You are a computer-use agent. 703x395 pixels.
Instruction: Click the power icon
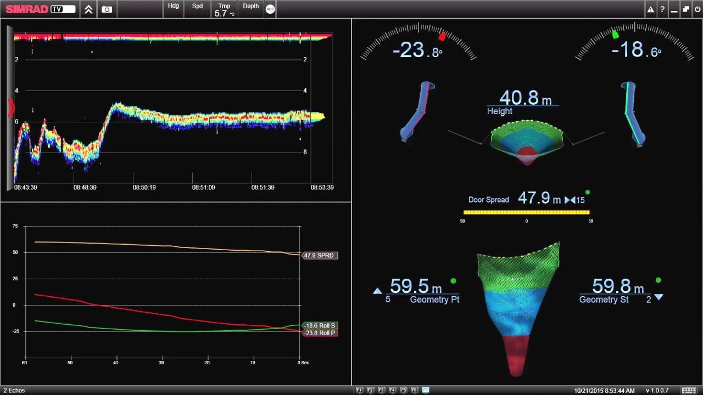tap(698, 9)
